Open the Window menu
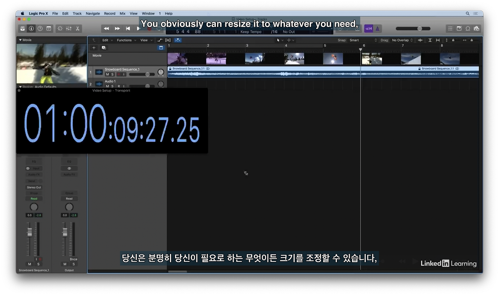The height and width of the screenshot is (295, 499). point(148,13)
